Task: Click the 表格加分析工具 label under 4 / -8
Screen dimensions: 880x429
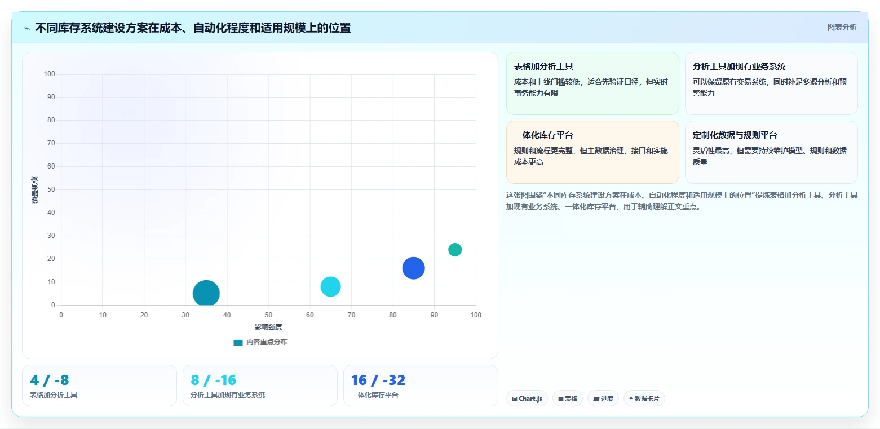Action: [54, 395]
